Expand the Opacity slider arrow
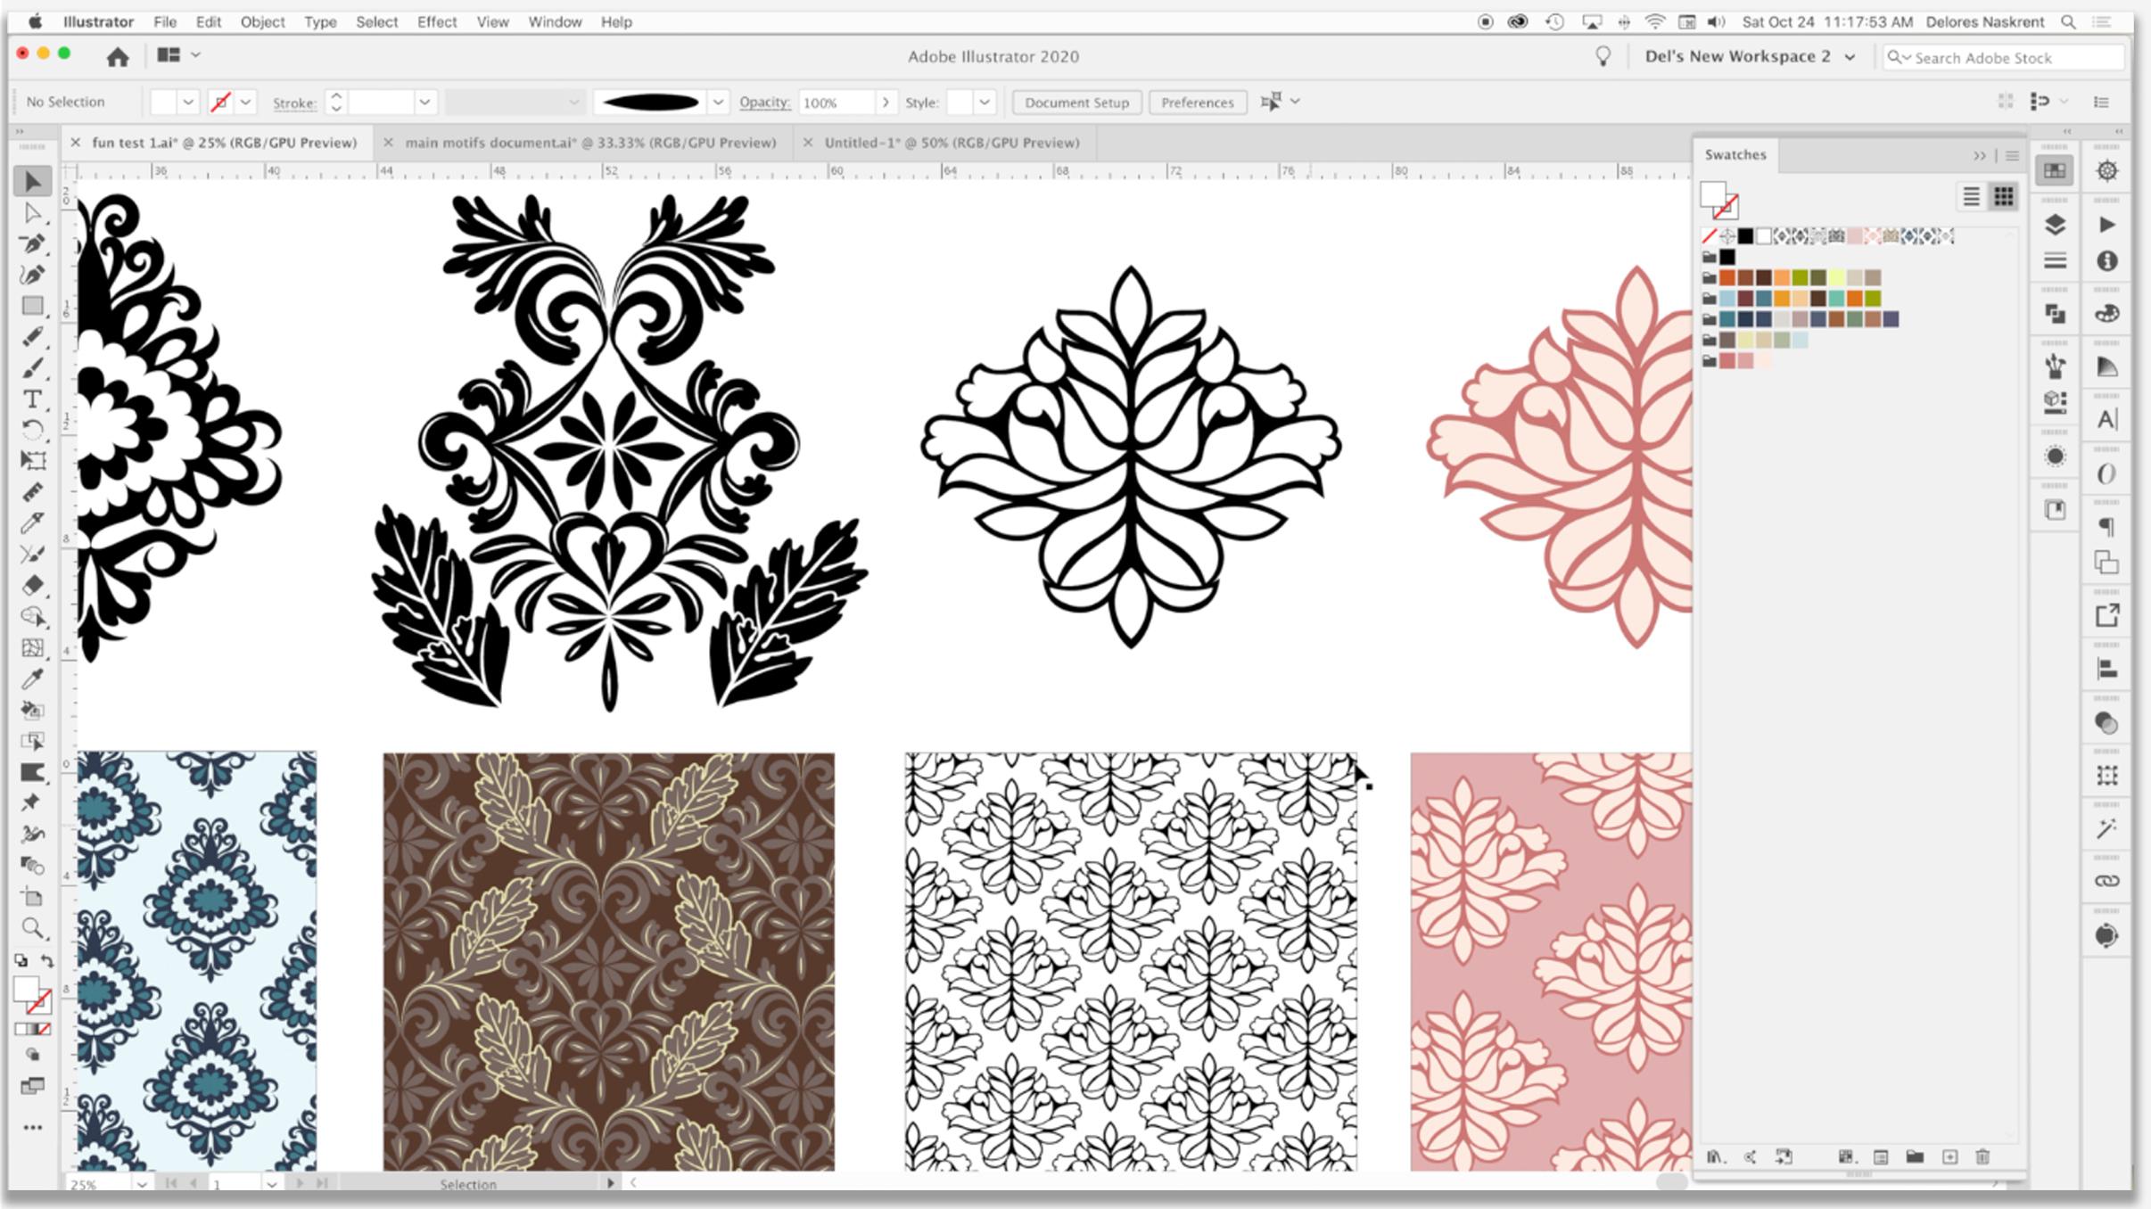The height and width of the screenshot is (1209, 2151). 886,103
